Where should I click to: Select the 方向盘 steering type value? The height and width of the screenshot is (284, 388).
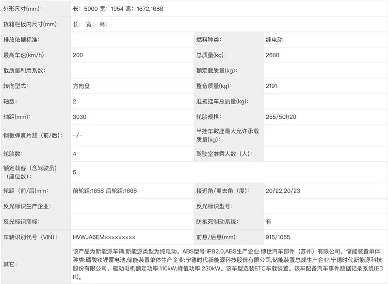pos(81,86)
